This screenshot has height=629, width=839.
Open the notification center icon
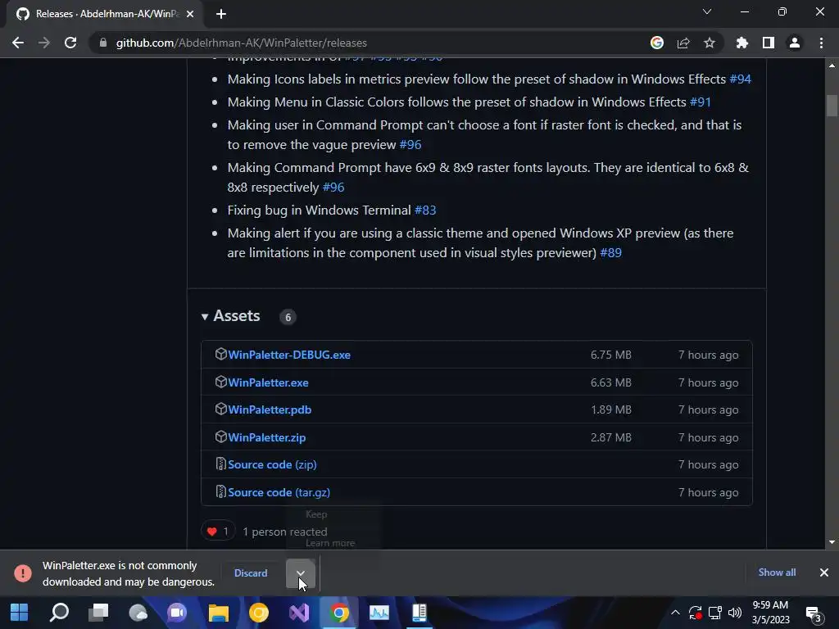click(x=814, y=614)
